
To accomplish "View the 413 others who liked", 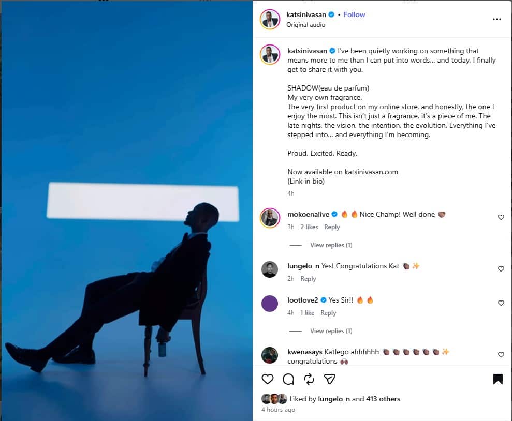I will pyautogui.click(x=383, y=399).
